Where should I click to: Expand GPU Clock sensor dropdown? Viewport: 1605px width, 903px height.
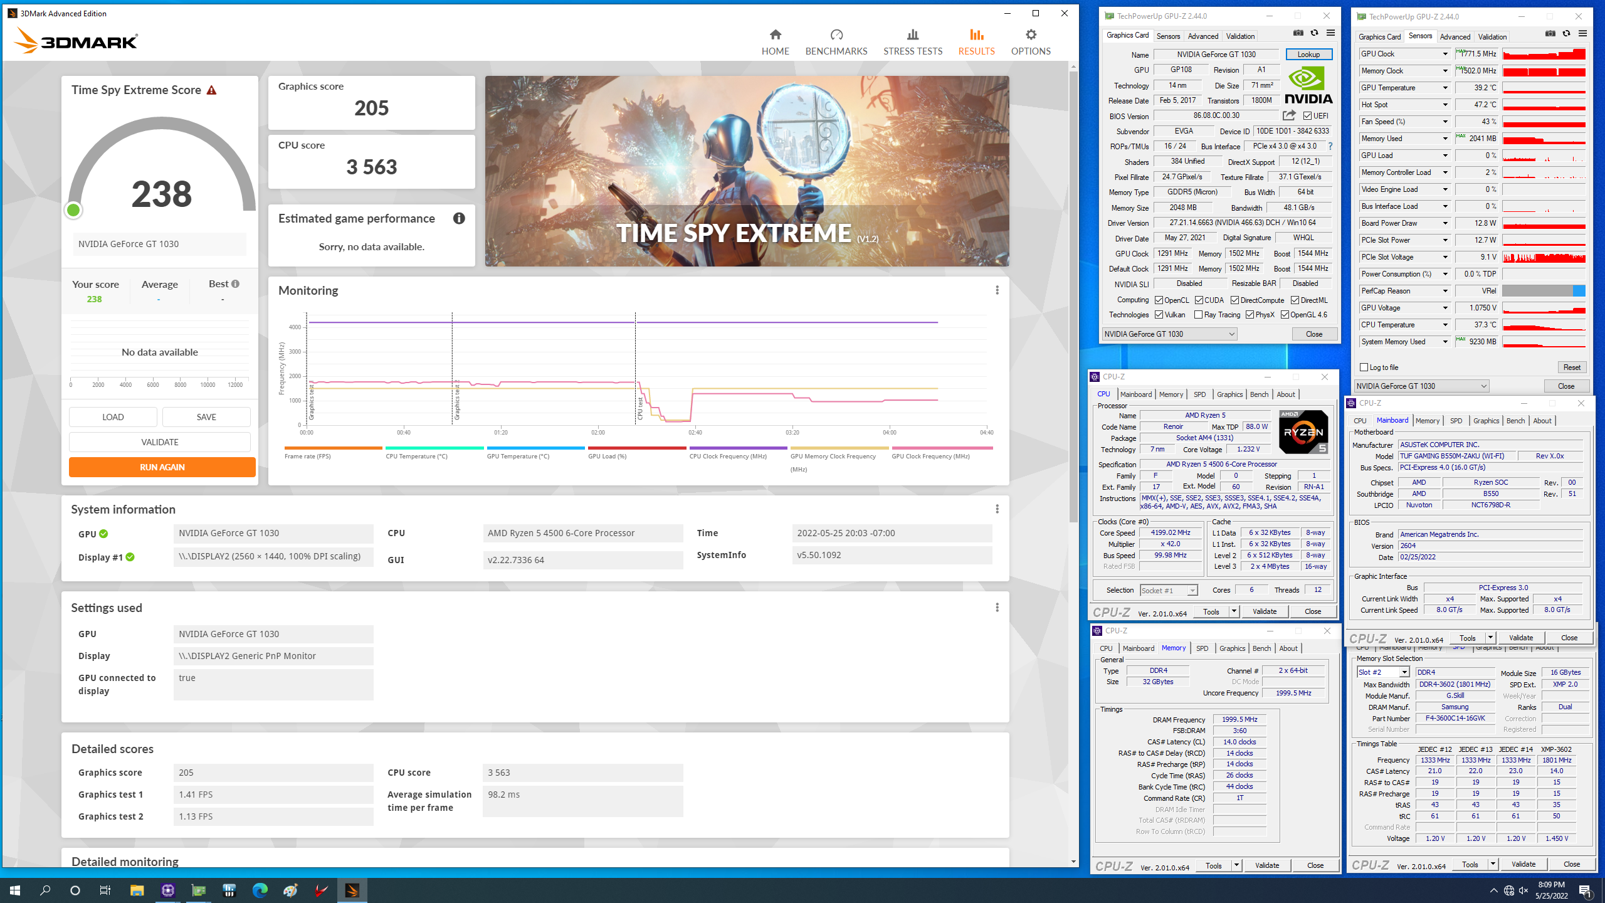[x=1444, y=54]
